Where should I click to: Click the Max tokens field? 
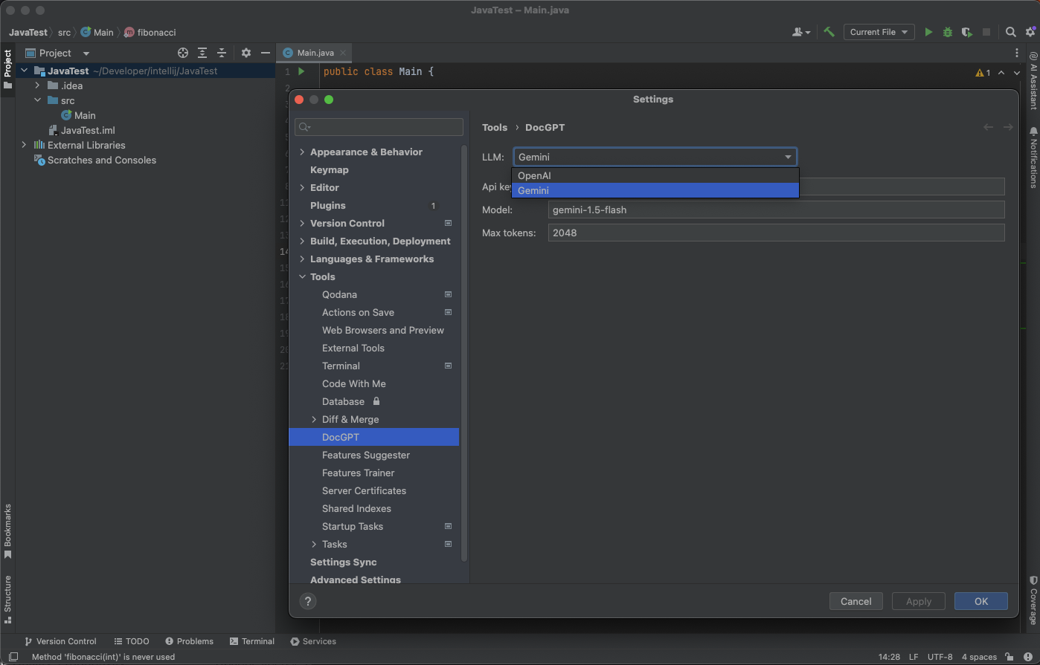click(x=776, y=233)
